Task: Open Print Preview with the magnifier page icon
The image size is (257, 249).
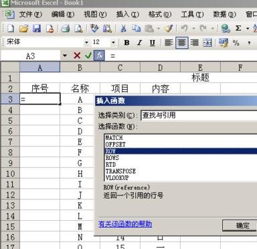Action: pos(78,29)
